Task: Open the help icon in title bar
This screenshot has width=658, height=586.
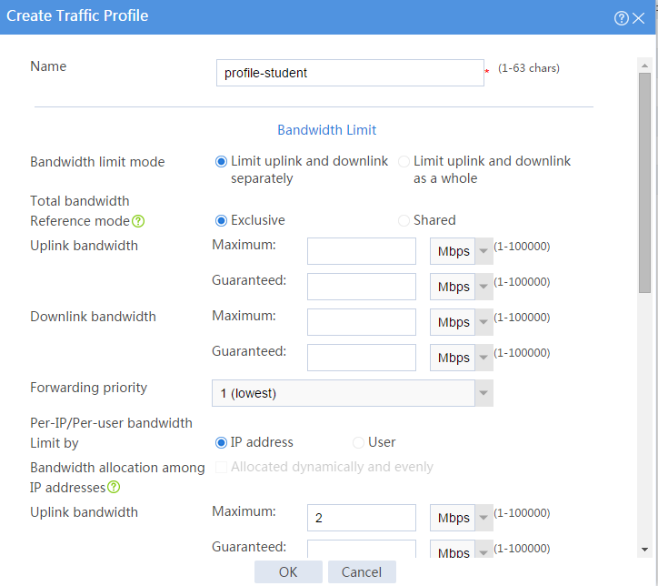Action: pos(621,18)
